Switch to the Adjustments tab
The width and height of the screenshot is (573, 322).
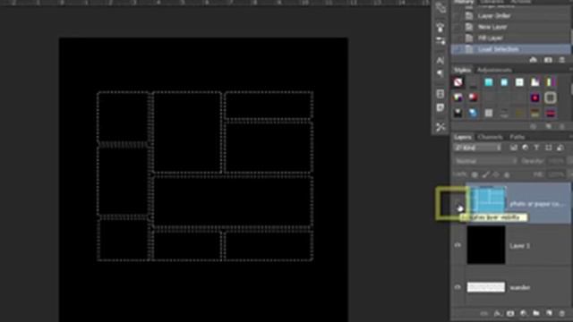[494, 70]
